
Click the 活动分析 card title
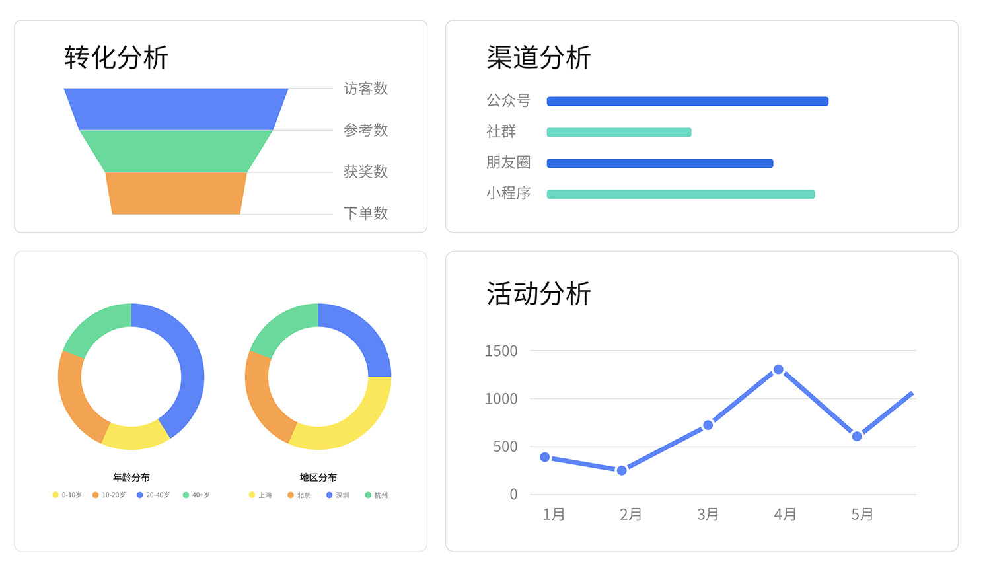point(538,294)
